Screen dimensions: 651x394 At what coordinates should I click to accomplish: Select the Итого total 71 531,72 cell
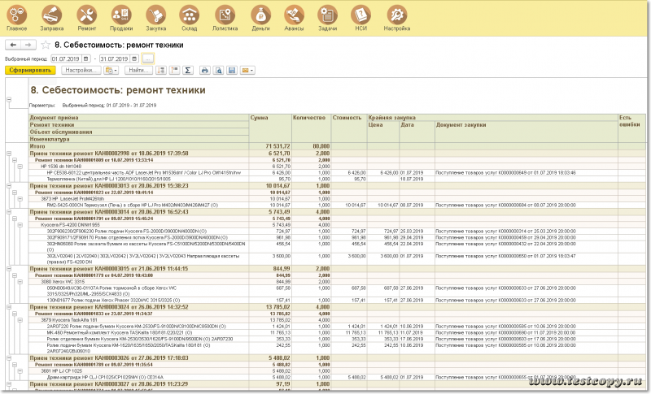[270, 146]
